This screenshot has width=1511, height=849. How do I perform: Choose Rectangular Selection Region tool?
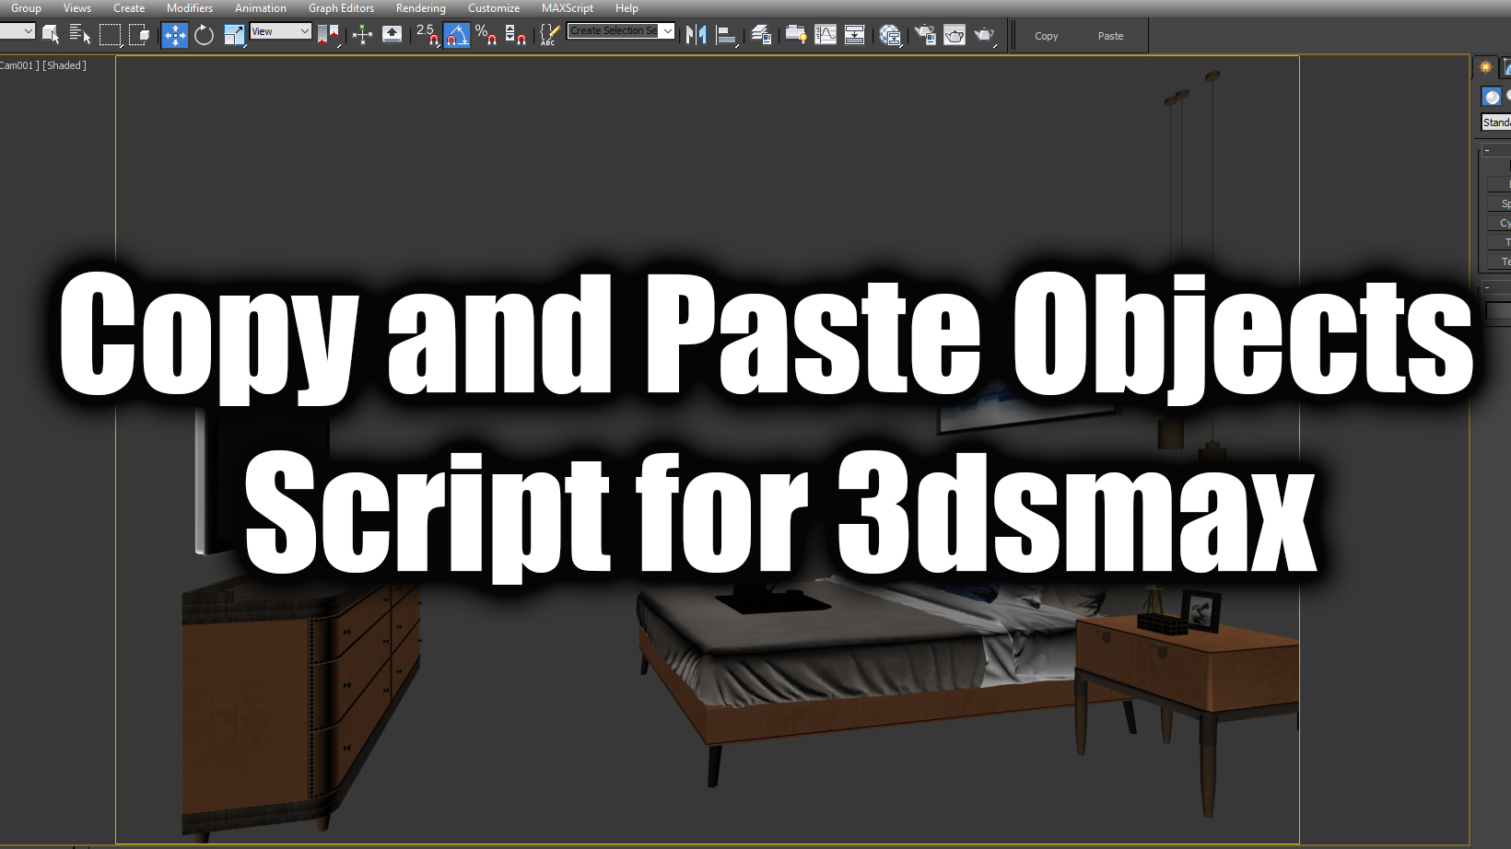111,35
